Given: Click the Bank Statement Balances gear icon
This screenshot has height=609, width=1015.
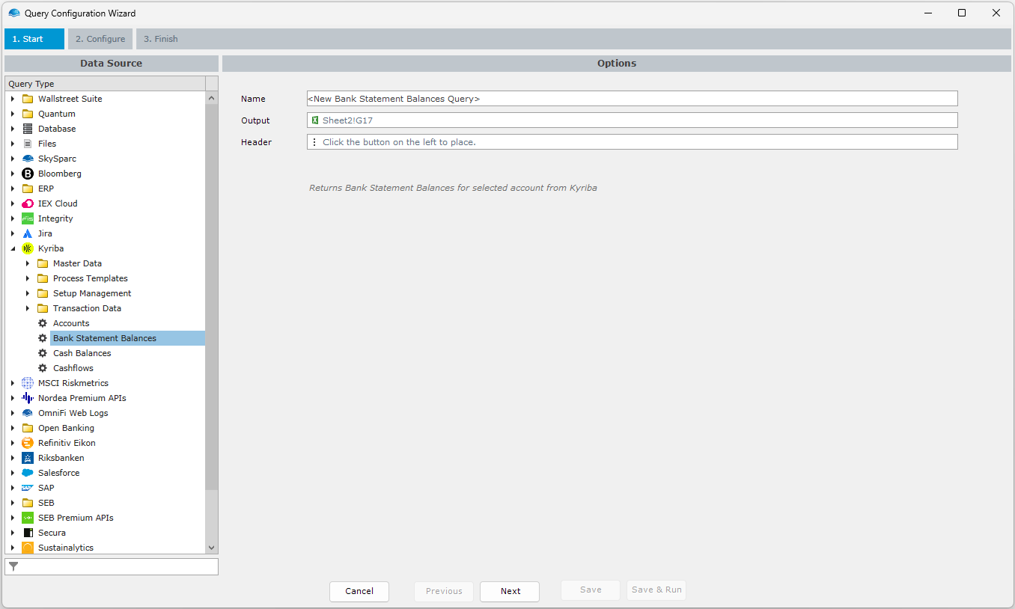Looking at the screenshot, I should (x=43, y=338).
